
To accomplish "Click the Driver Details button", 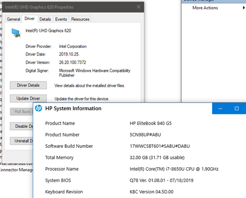I will (28, 85).
